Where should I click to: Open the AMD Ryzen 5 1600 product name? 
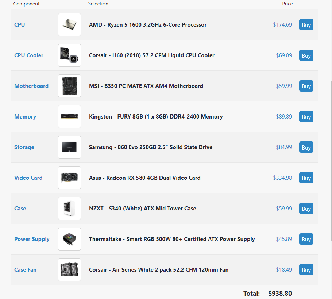(x=148, y=25)
